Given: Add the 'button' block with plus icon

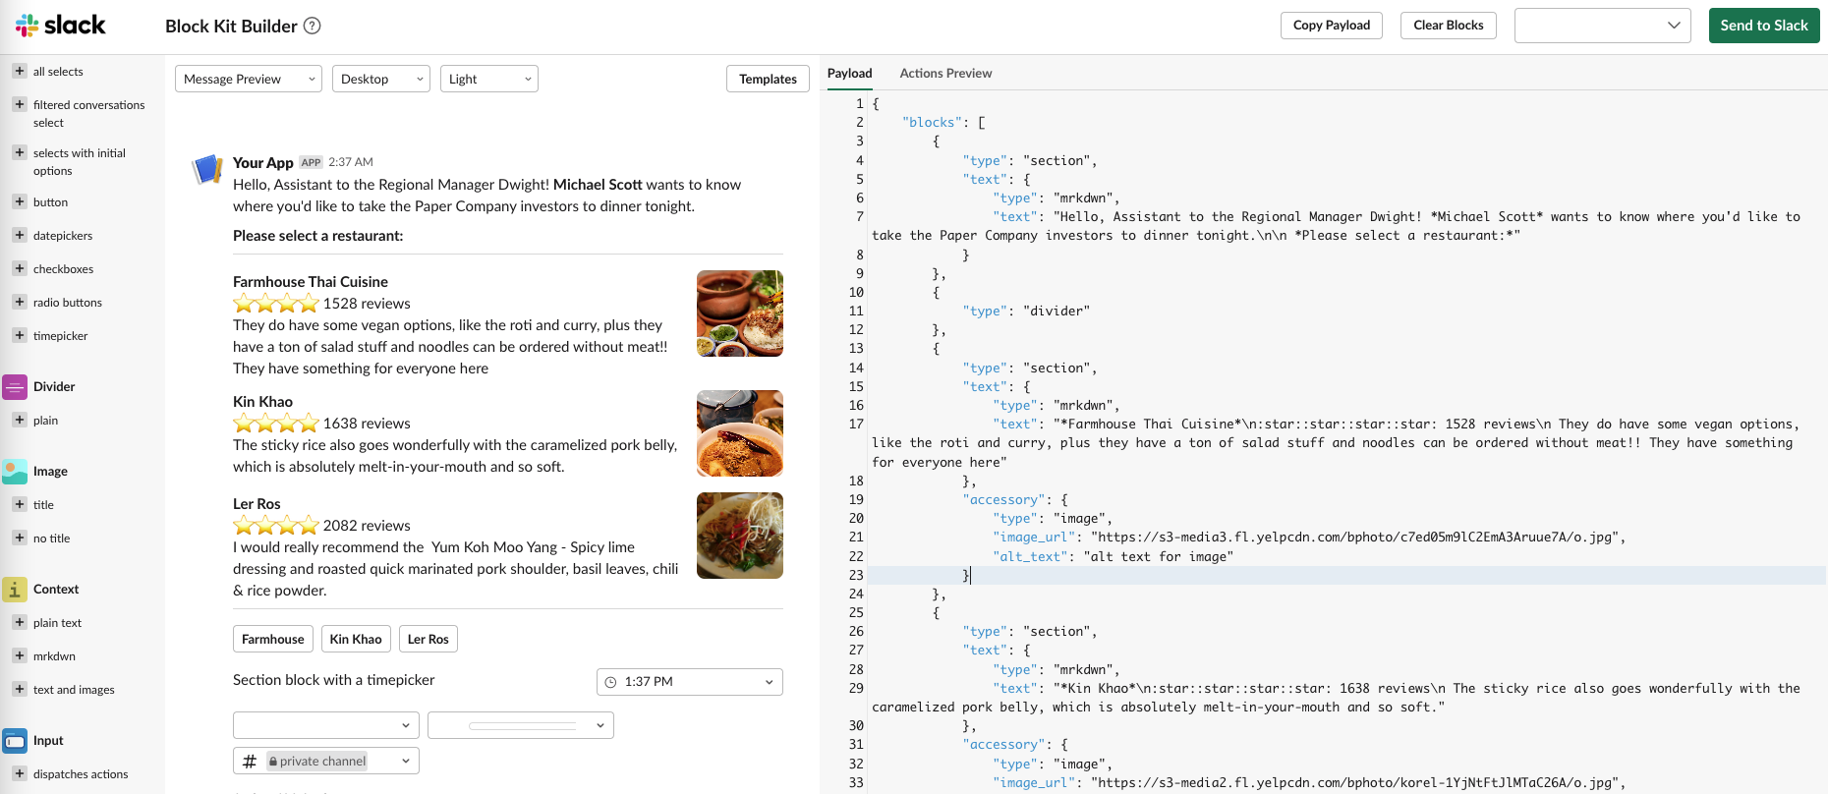Looking at the screenshot, I should (19, 201).
